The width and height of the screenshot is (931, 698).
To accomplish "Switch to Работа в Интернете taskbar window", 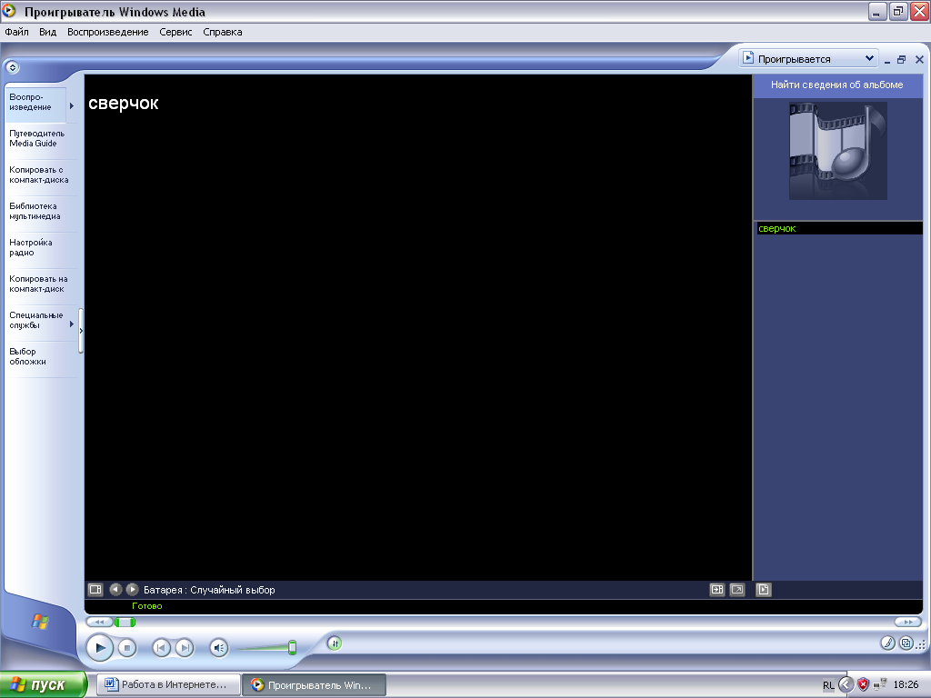I will [x=168, y=684].
